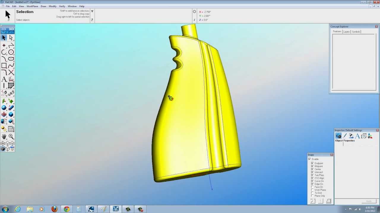
Task: Switch to Features tab in Concept Explorer
Action: [337, 32]
